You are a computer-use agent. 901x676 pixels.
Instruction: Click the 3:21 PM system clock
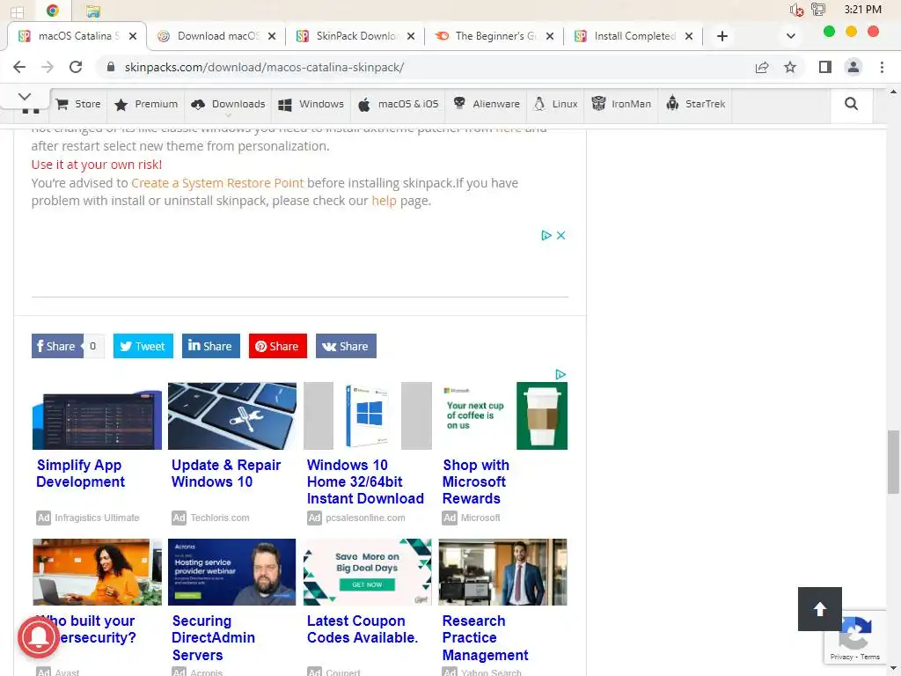click(862, 9)
